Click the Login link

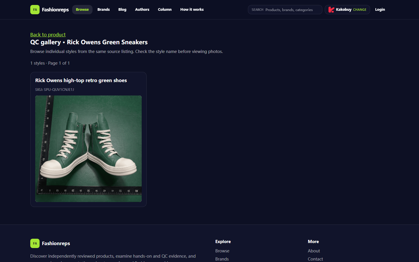[x=380, y=10]
